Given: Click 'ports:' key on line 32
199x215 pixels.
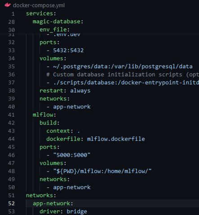Looking at the screenshot, I should pyautogui.click(x=49, y=43).
